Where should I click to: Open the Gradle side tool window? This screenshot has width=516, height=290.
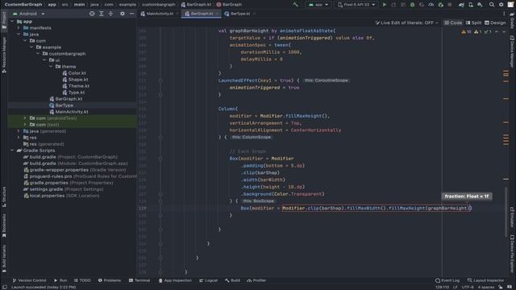coord(512,19)
